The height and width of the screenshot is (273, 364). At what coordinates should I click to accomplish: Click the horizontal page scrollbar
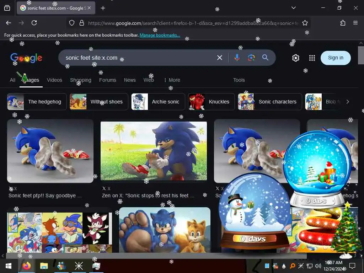click(156, 256)
